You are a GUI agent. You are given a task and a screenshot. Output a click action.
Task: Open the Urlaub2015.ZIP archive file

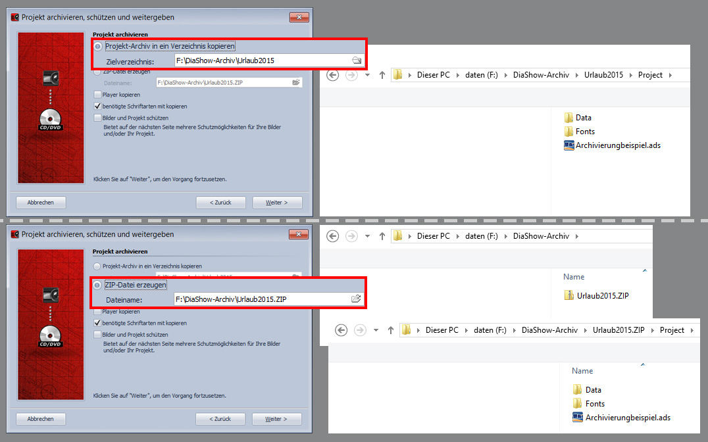click(x=602, y=295)
